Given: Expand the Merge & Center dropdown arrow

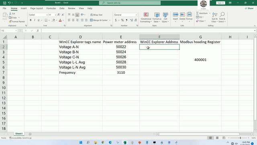Looking at the screenshot, I should tap(110, 20).
